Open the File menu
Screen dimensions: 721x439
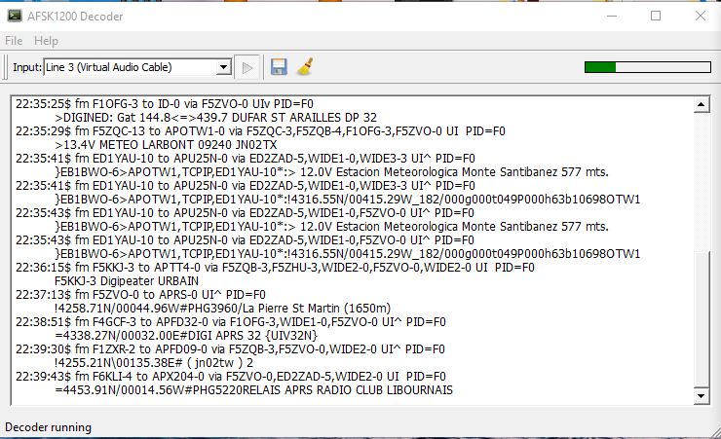pos(14,41)
